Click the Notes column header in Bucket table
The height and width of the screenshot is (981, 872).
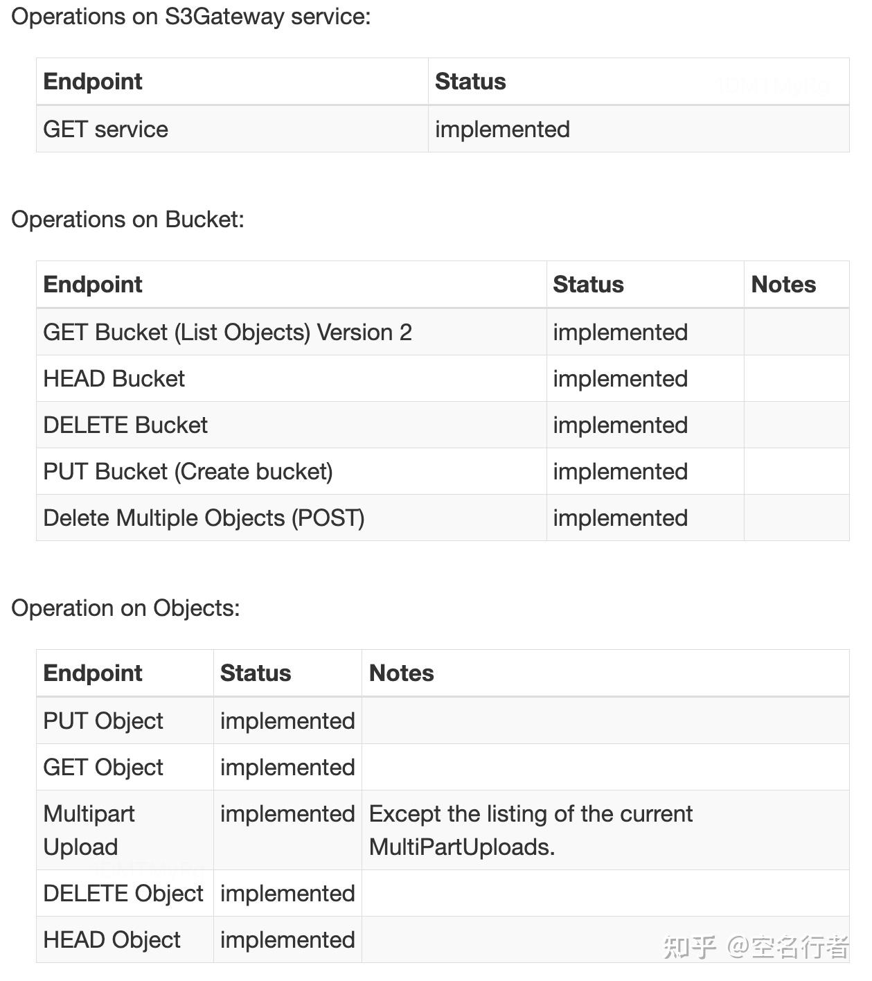click(783, 285)
